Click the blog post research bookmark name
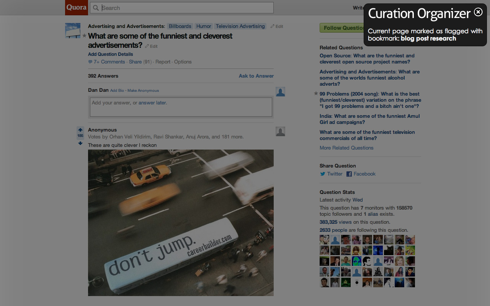 [x=428, y=38]
